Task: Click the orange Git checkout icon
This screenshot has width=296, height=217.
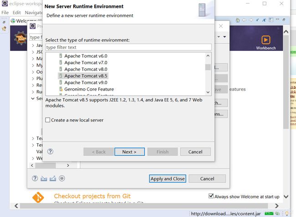Action: tap(38, 197)
